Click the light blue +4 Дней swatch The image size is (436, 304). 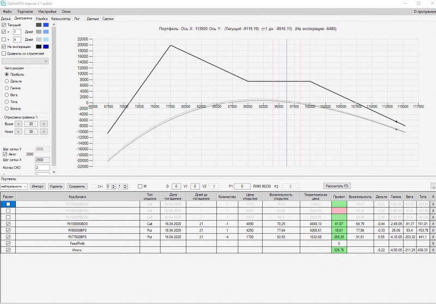[x=46, y=39]
